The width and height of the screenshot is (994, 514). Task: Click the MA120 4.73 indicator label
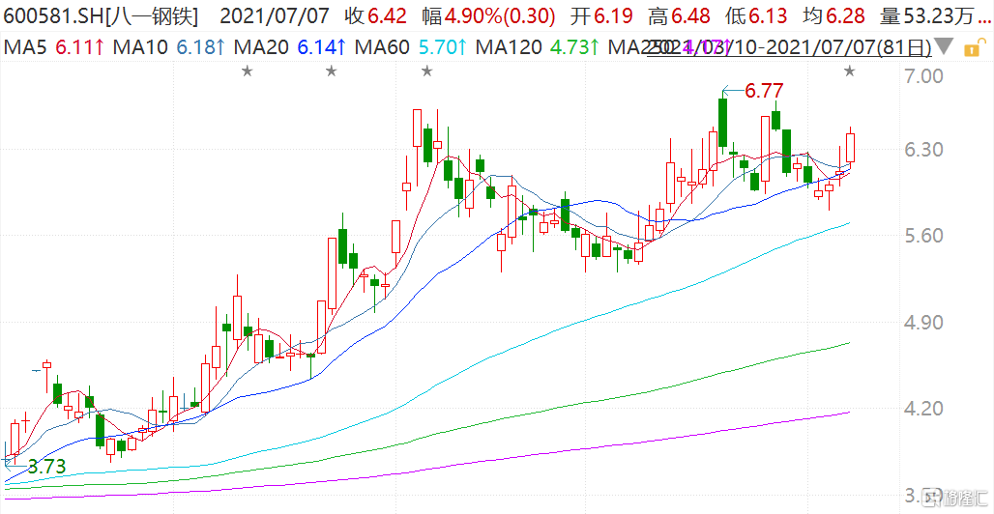(538, 47)
